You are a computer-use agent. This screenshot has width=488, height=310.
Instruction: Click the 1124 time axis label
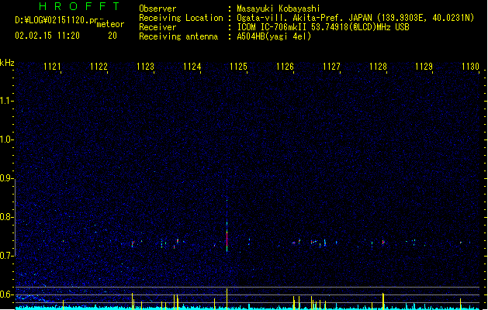click(x=192, y=66)
